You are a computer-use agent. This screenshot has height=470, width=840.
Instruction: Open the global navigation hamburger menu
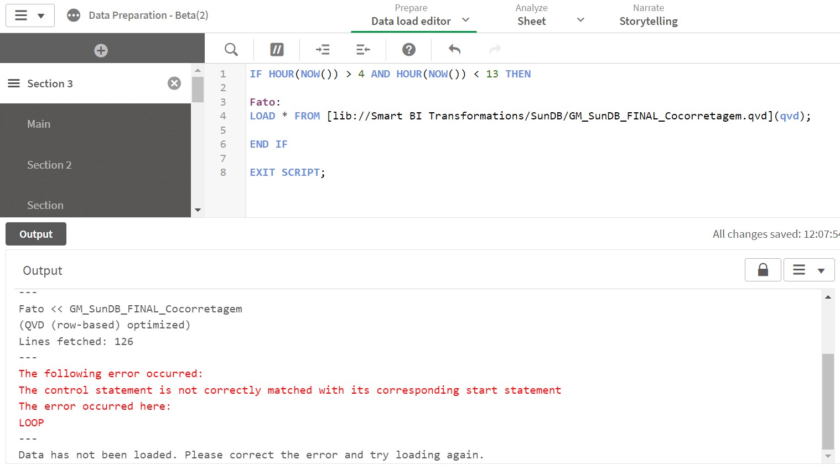coord(30,15)
